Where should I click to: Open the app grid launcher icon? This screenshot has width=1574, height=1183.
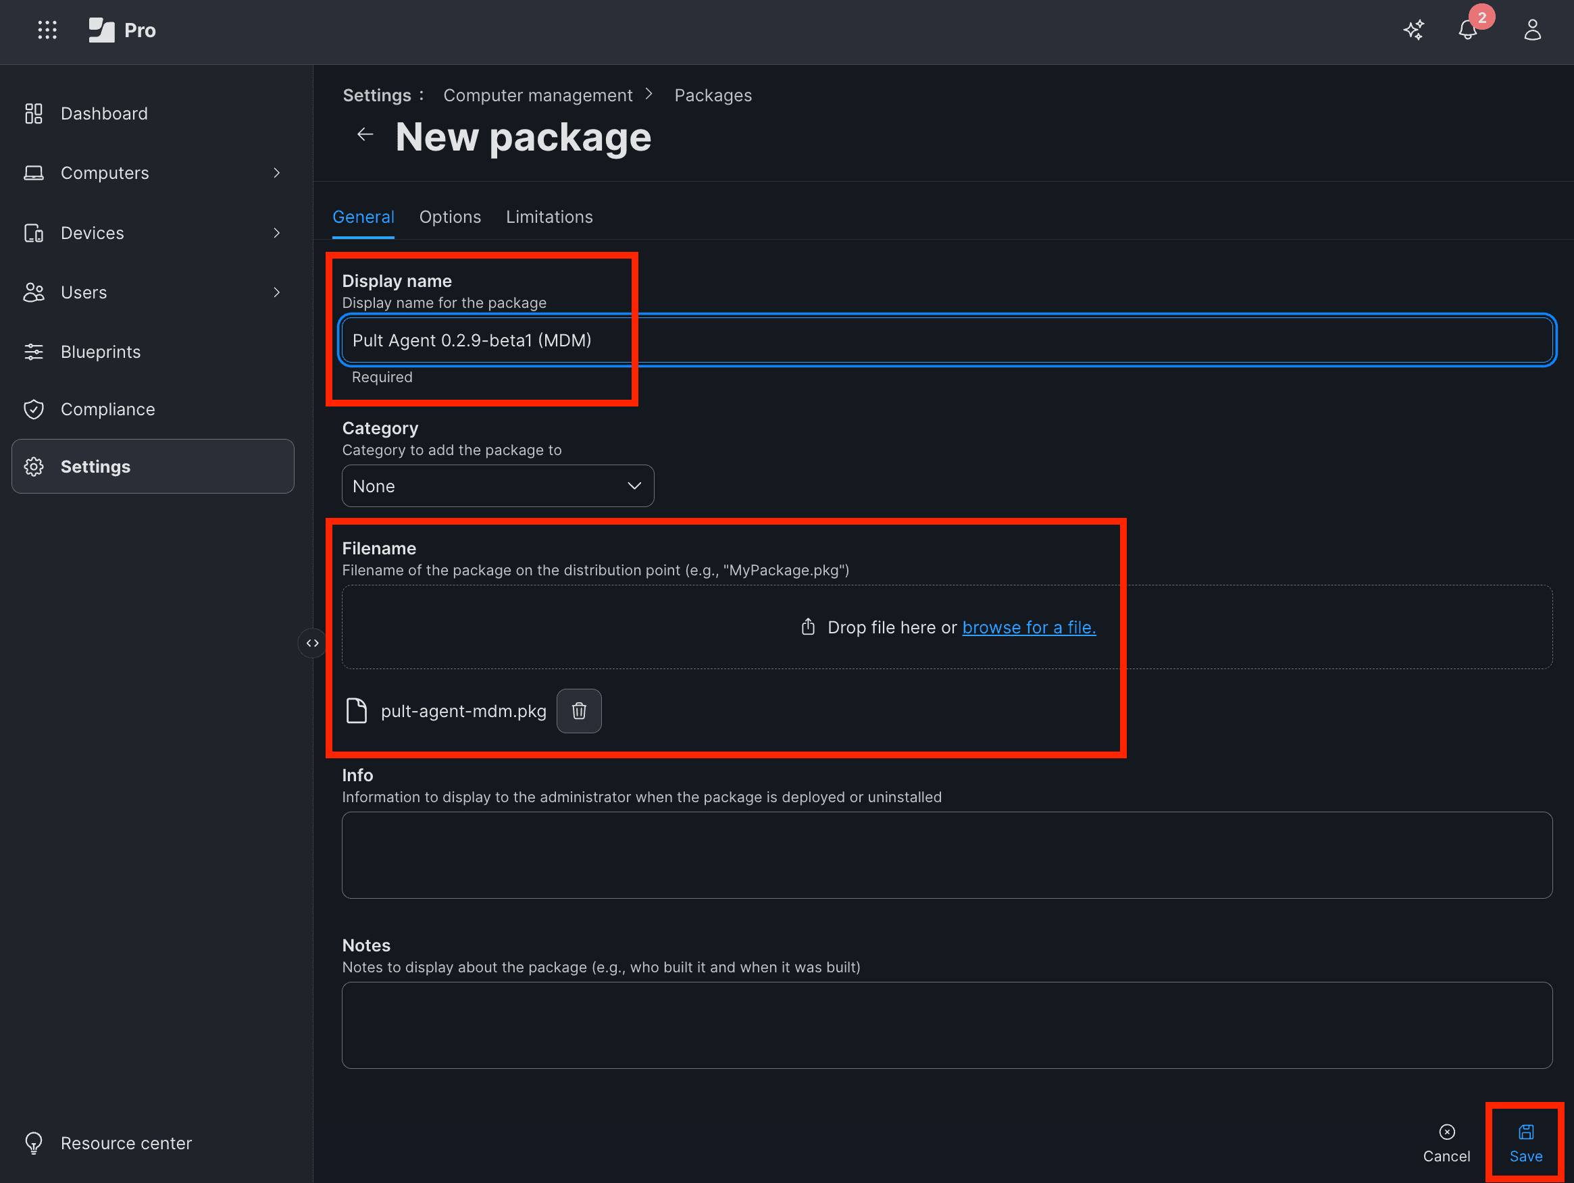pyautogui.click(x=47, y=30)
